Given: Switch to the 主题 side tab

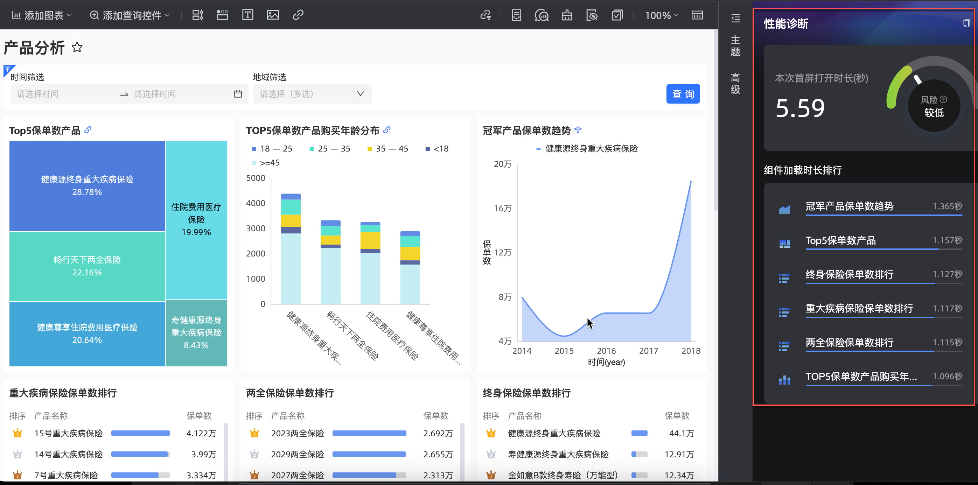Looking at the screenshot, I should pyautogui.click(x=735, y=45).
